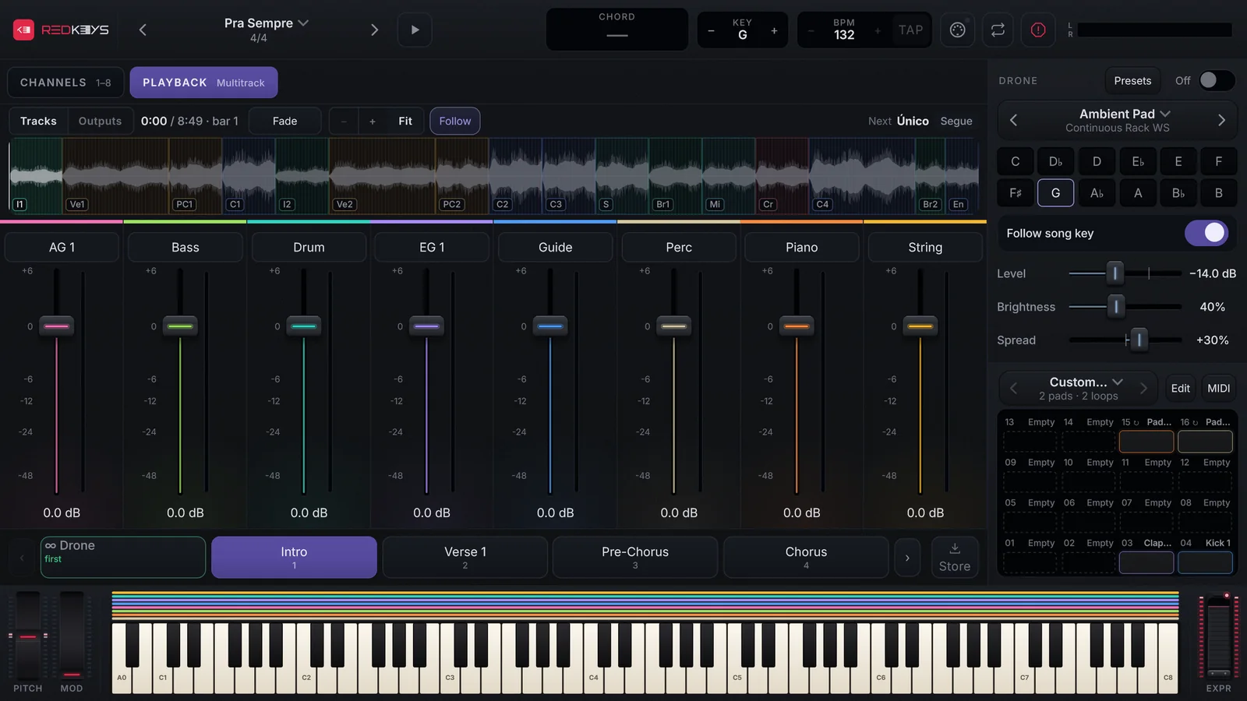The image size is (1247, 701).
Task: Zoom in waveform with plus icon
Action: tap(373, 121)
